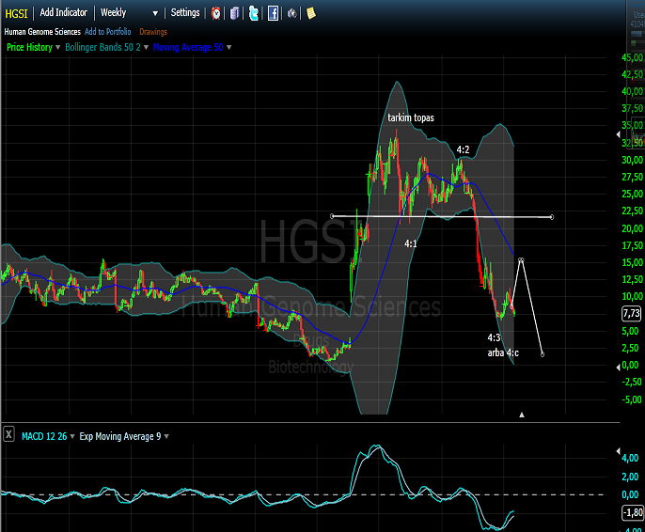Expand the Price History dropdown arrow
The height and width of the screenshot is (532, 645).
click(57, 48)
